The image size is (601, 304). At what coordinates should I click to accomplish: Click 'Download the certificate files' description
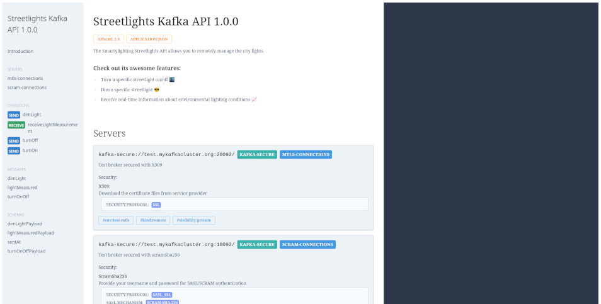point(152,193)
